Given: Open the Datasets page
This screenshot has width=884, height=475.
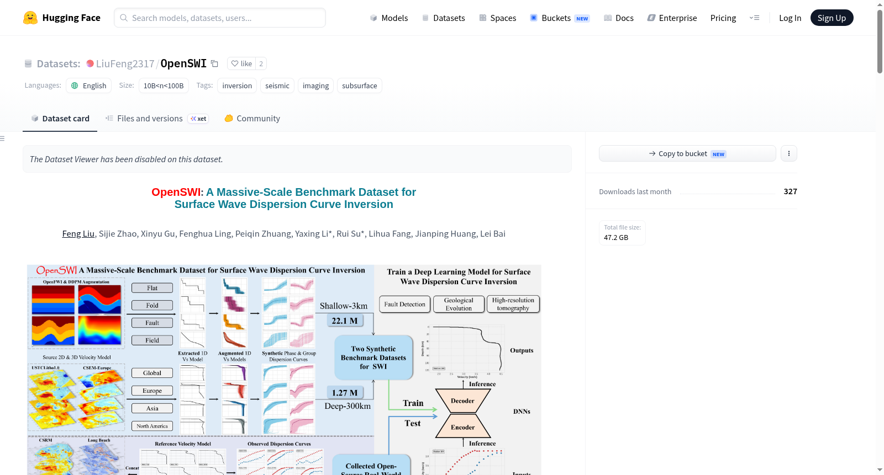Looking at the screenshot, I should coord(443,18).
